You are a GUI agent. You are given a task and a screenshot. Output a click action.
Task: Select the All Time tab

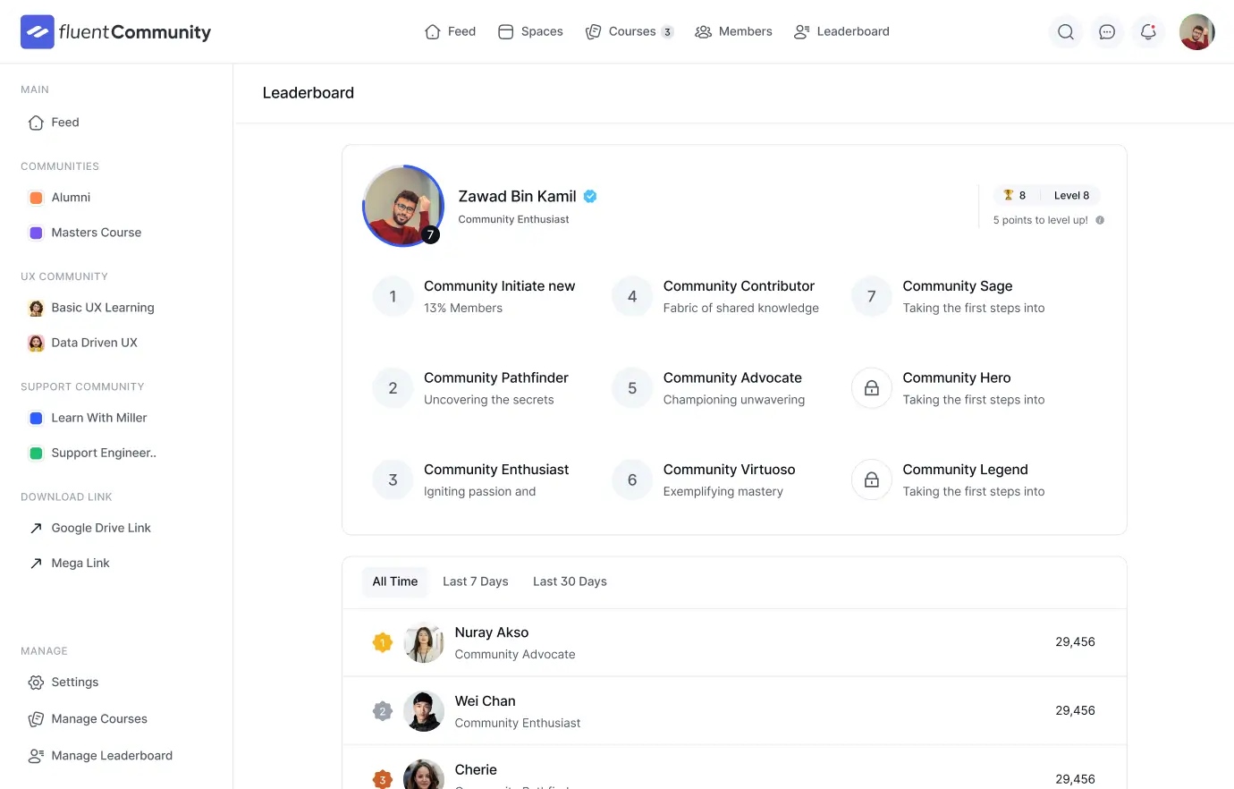point(394,581)
